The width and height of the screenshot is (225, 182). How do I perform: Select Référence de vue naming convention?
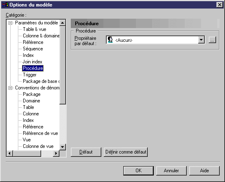click(40, 133)
